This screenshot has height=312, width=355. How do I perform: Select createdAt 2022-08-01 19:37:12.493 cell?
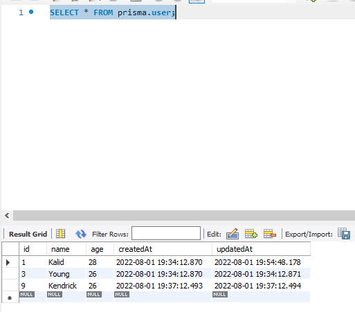pyautogui.click(x=163, y=286)
